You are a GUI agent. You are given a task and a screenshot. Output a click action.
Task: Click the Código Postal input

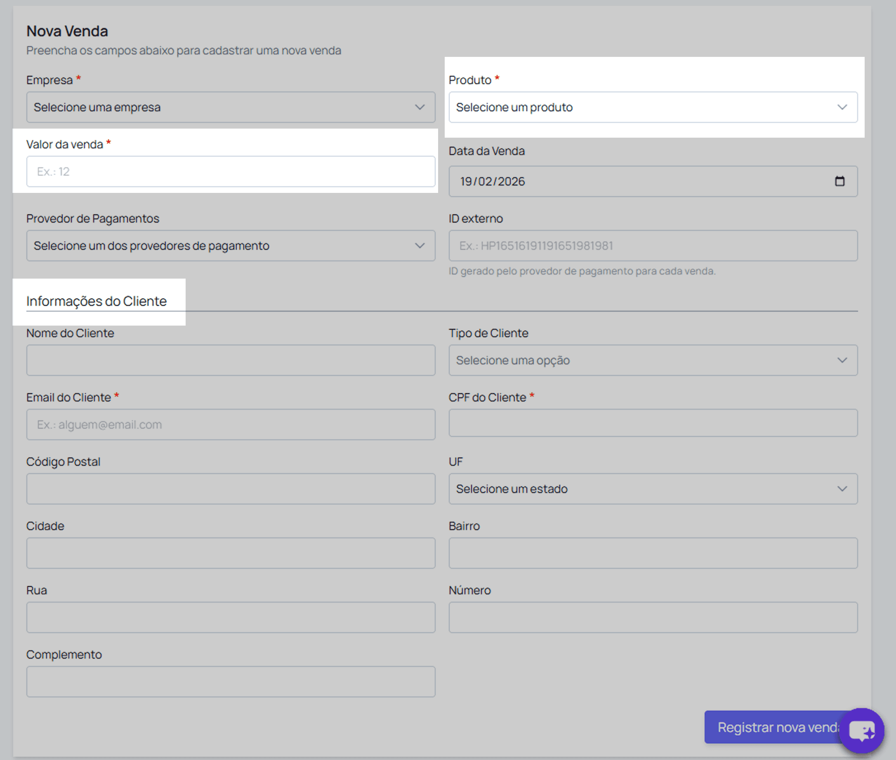(x=230, y=489)
